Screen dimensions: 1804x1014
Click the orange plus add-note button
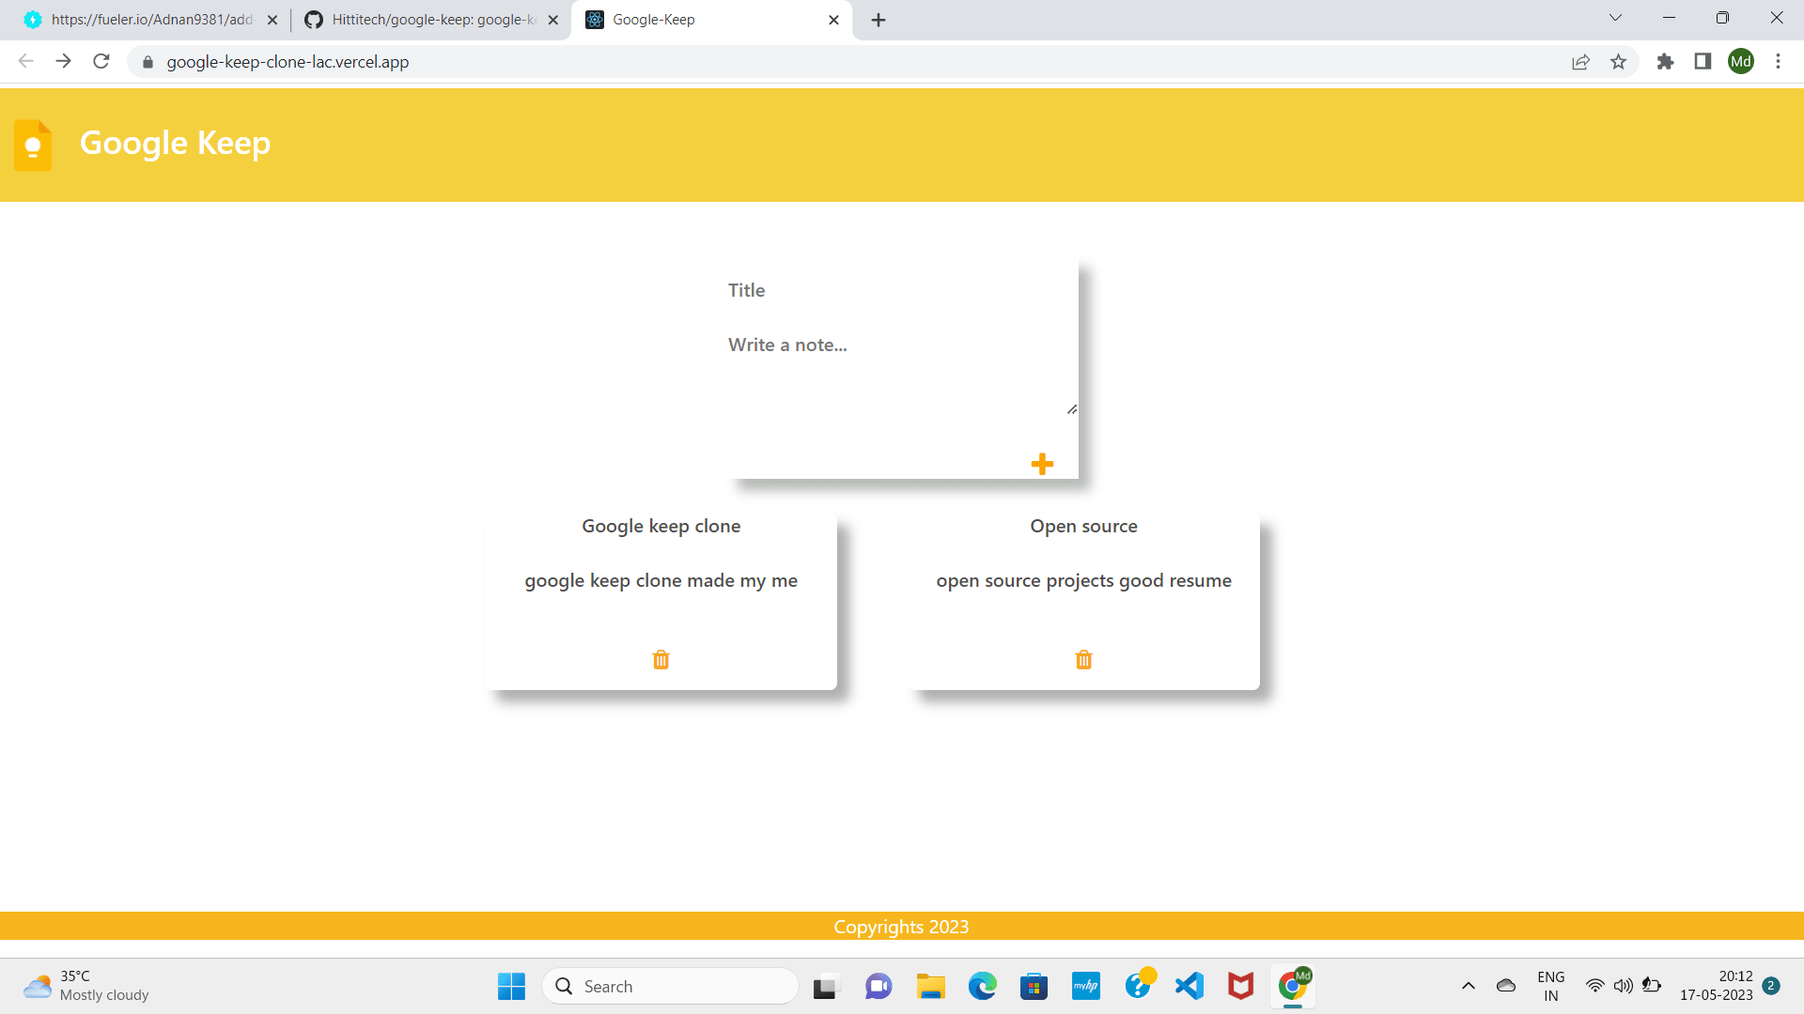(x=1042, y=464)
